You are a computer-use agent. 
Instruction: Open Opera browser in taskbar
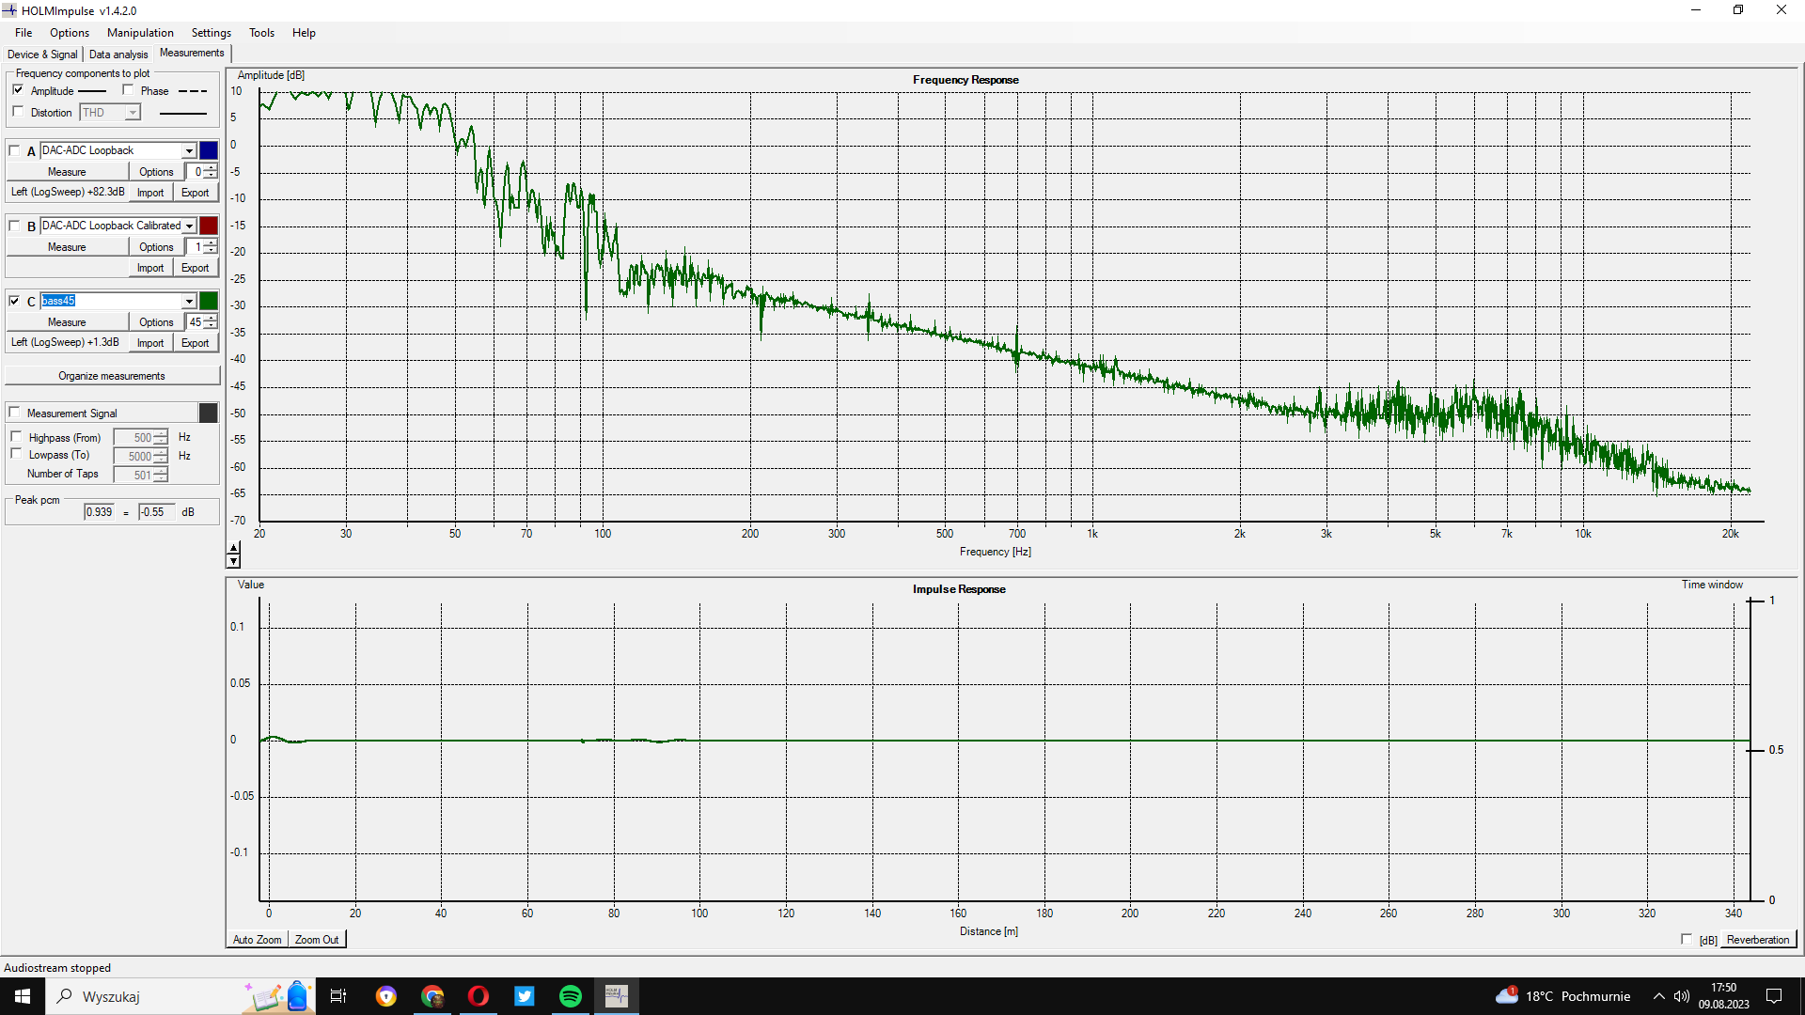(x=478, y=996)
